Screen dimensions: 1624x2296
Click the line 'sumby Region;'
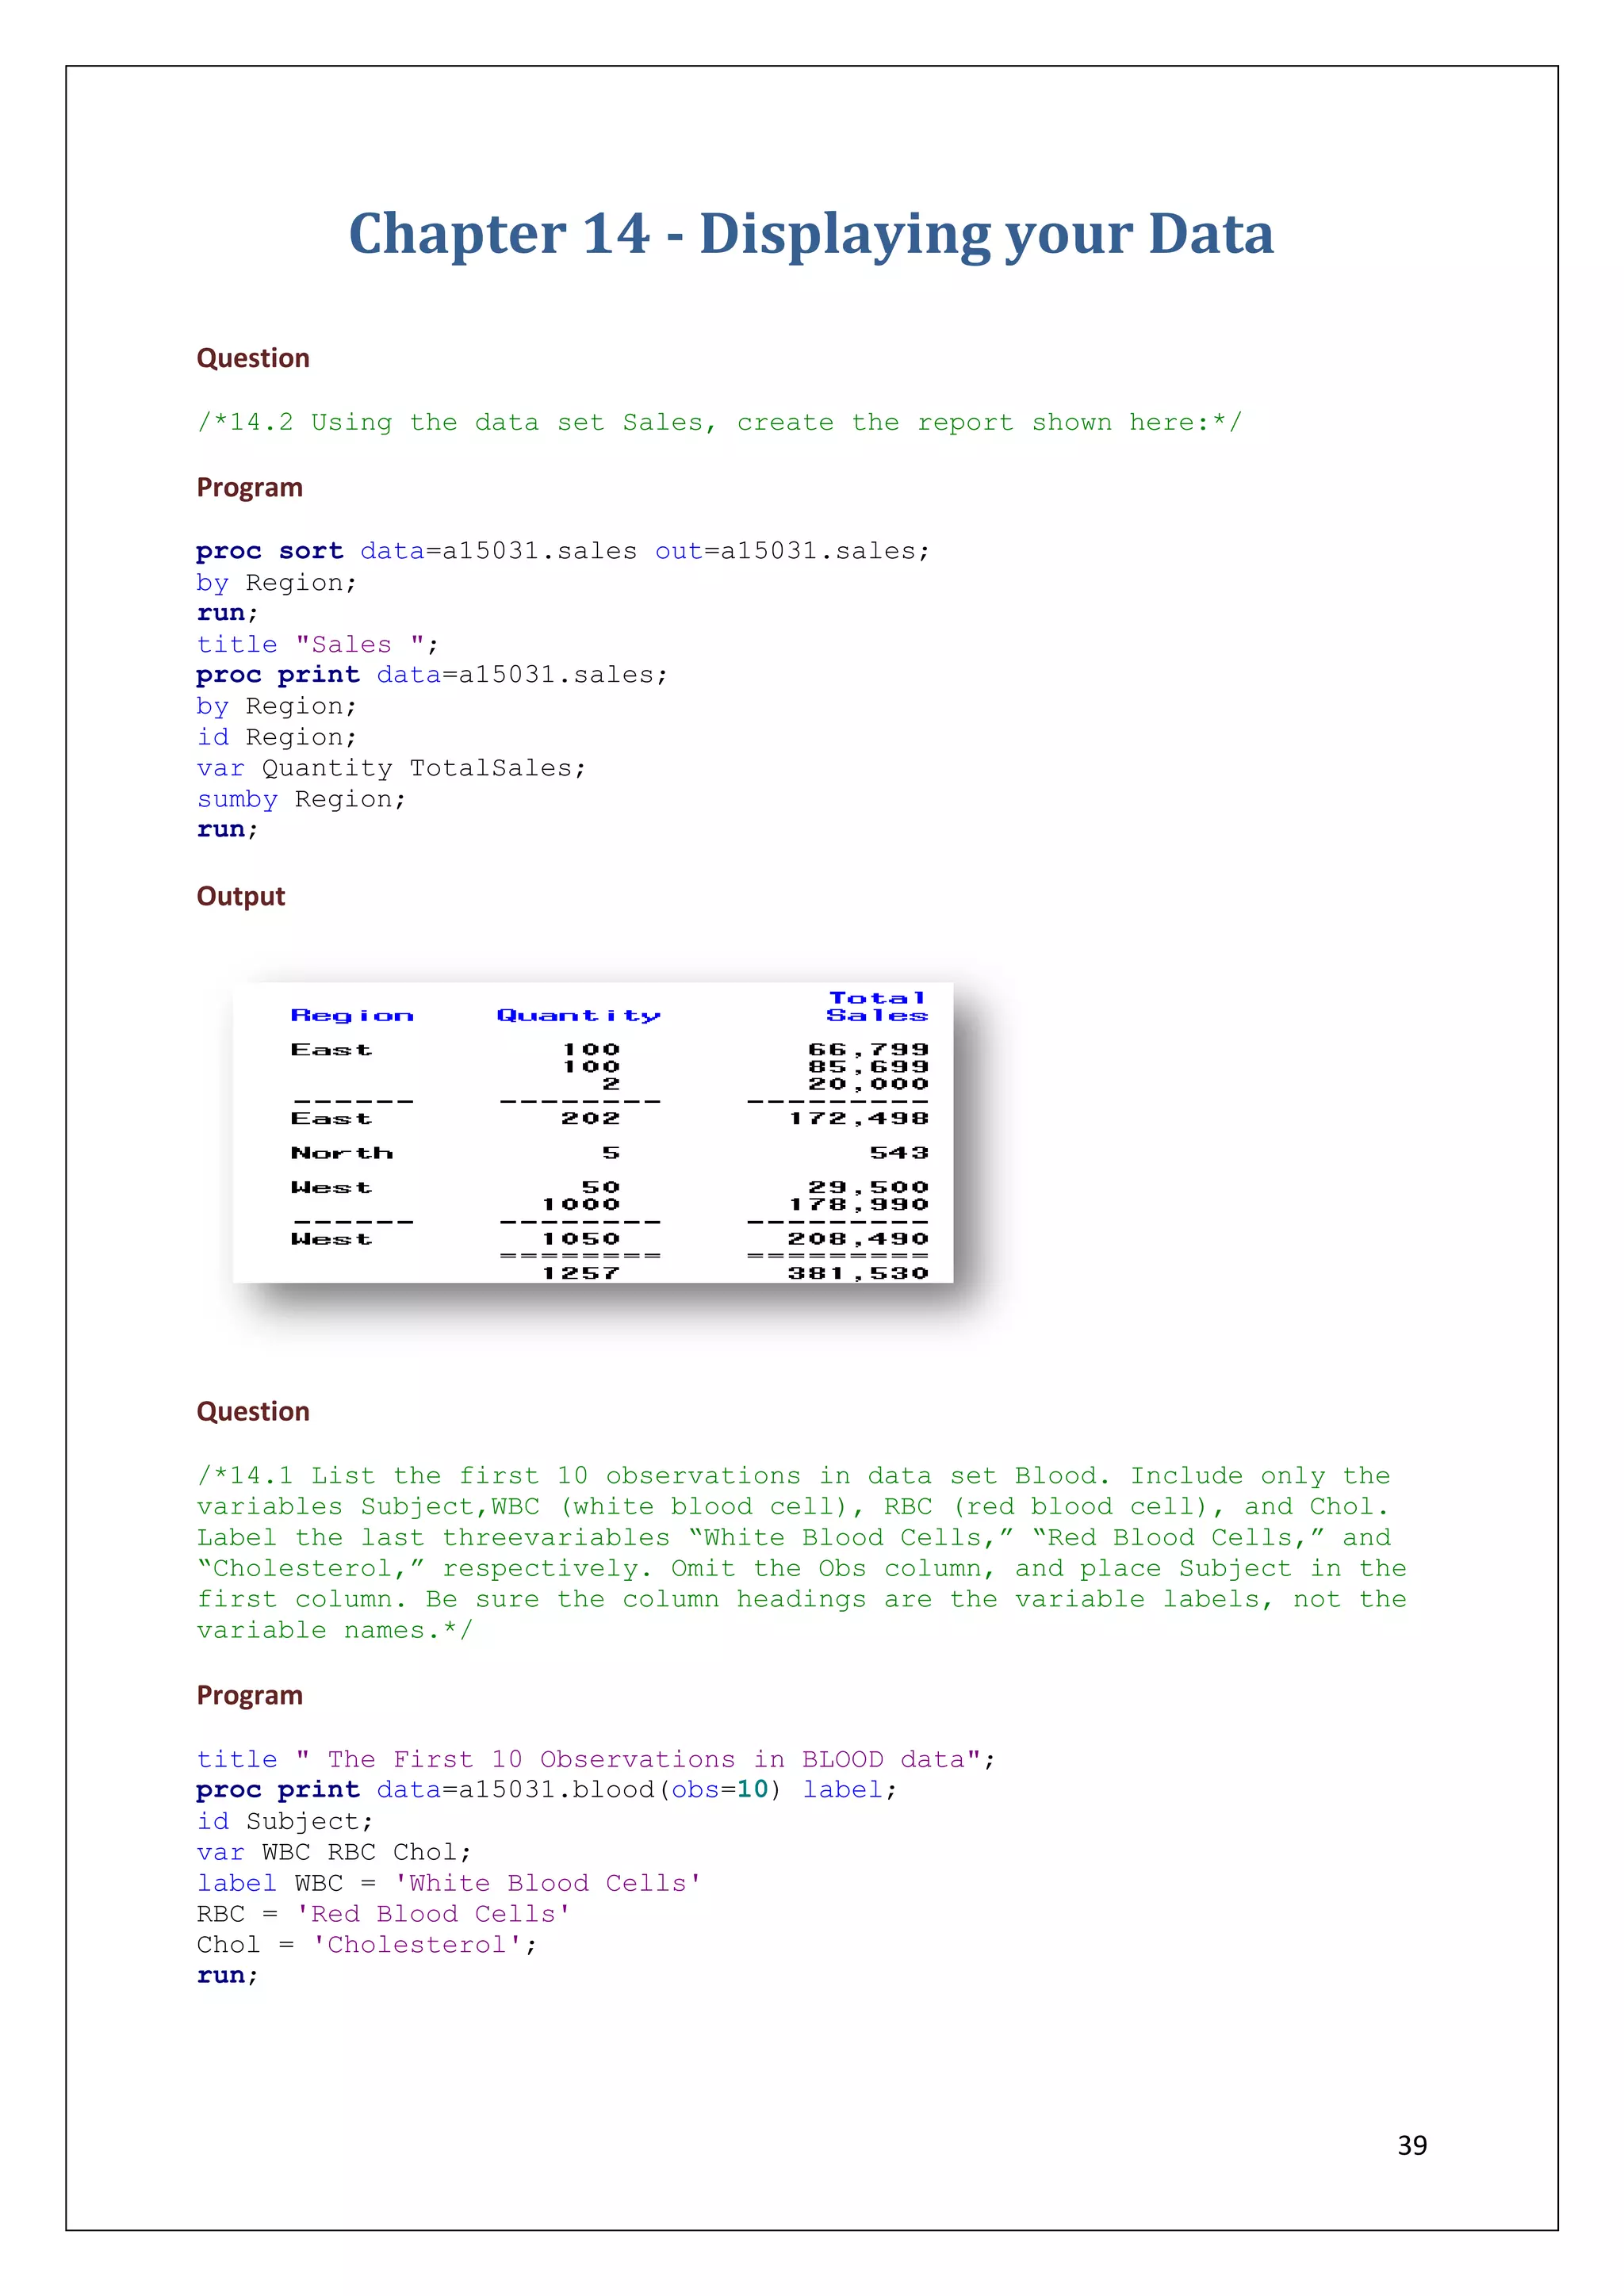[x=301, y=799]
